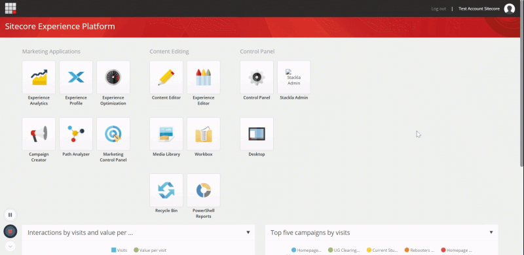The image size is (524, 255).
Task: Toggle the blue Homepage campaign legend item
Action: pos(307,250)
